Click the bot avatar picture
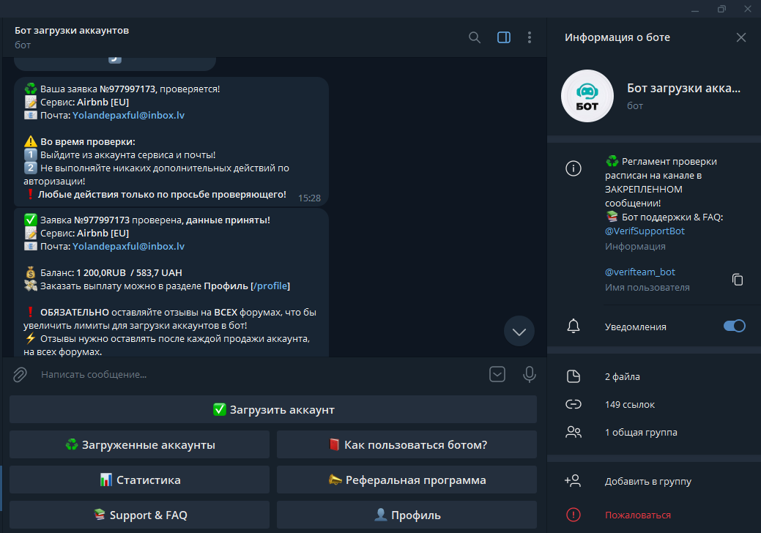Viewport: 761px width, 533px height. coord(587,96)
